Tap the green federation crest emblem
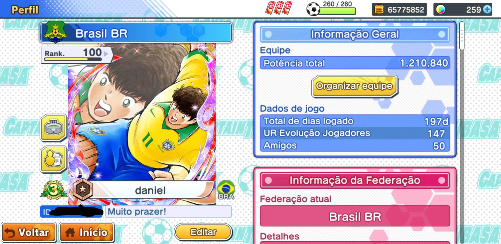This screenshot has height=244, width=501. [x=55, y=32]
